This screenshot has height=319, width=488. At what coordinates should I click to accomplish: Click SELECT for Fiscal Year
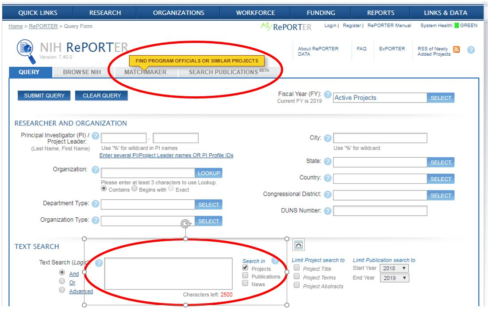point(441,98)
